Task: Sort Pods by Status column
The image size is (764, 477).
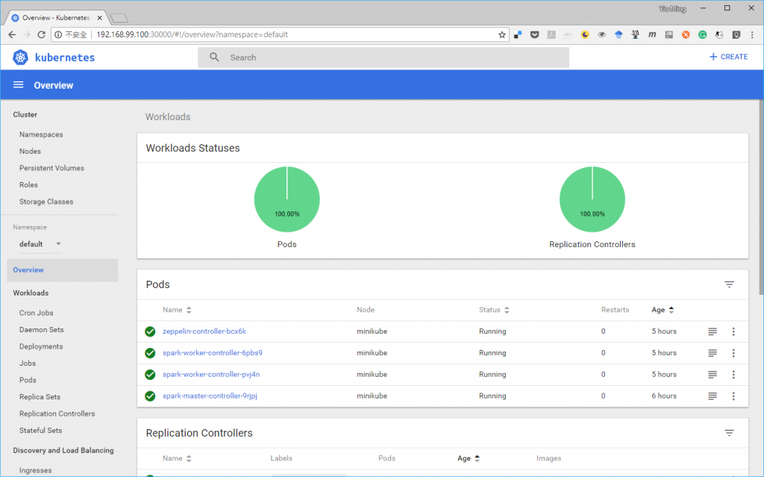Action: coord(494,310)
